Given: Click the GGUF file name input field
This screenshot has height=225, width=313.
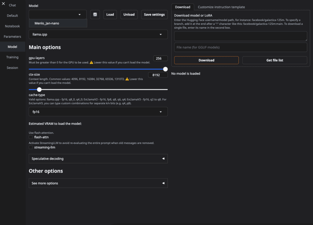Looking at the screenshot, I should click(x=241, y=47).
